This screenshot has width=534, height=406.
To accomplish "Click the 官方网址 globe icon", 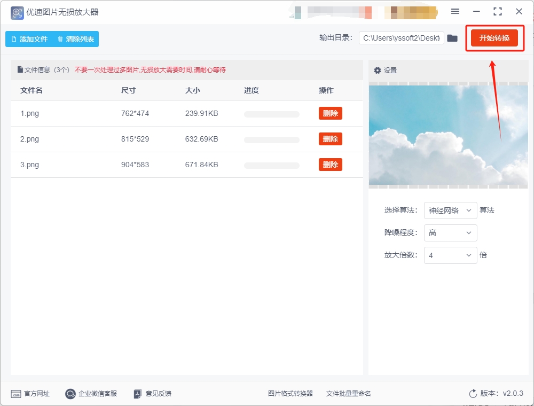I will [16, 393].
